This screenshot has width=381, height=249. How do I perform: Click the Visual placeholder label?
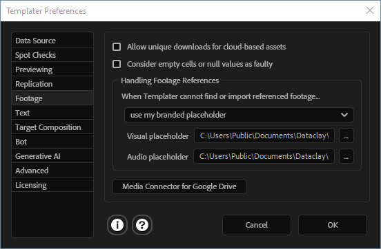click(x=158, y=136)
